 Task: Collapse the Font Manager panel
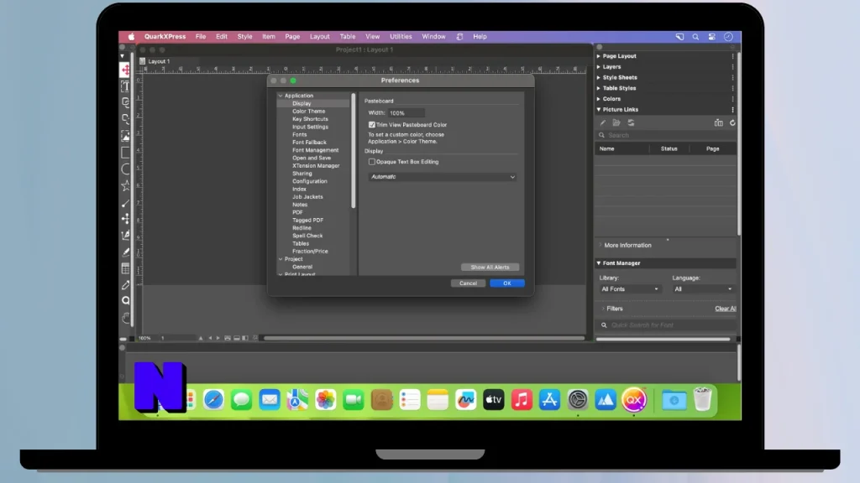(598, 263)
